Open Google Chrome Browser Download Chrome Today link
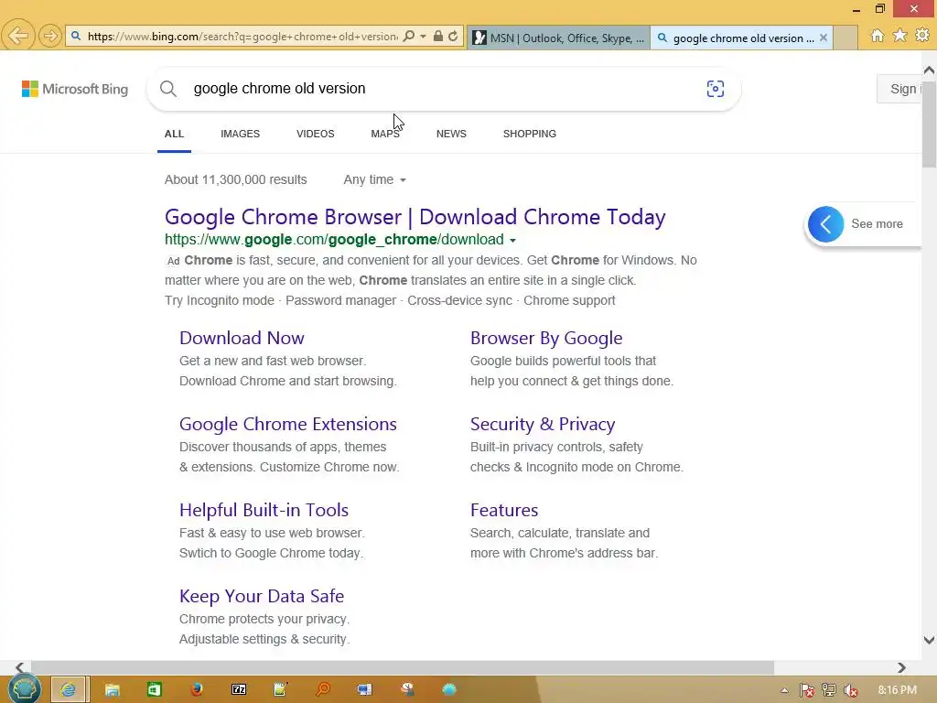937x703 pixels. pyautogui.click(x=415, y=217)
